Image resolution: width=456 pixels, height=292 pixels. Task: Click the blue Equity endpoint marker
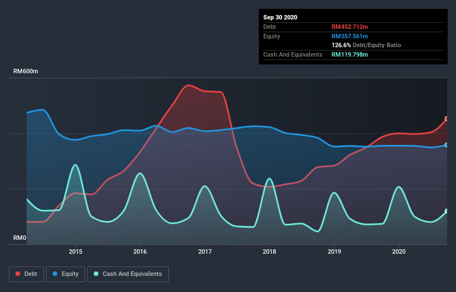click(x=447, y=145)
